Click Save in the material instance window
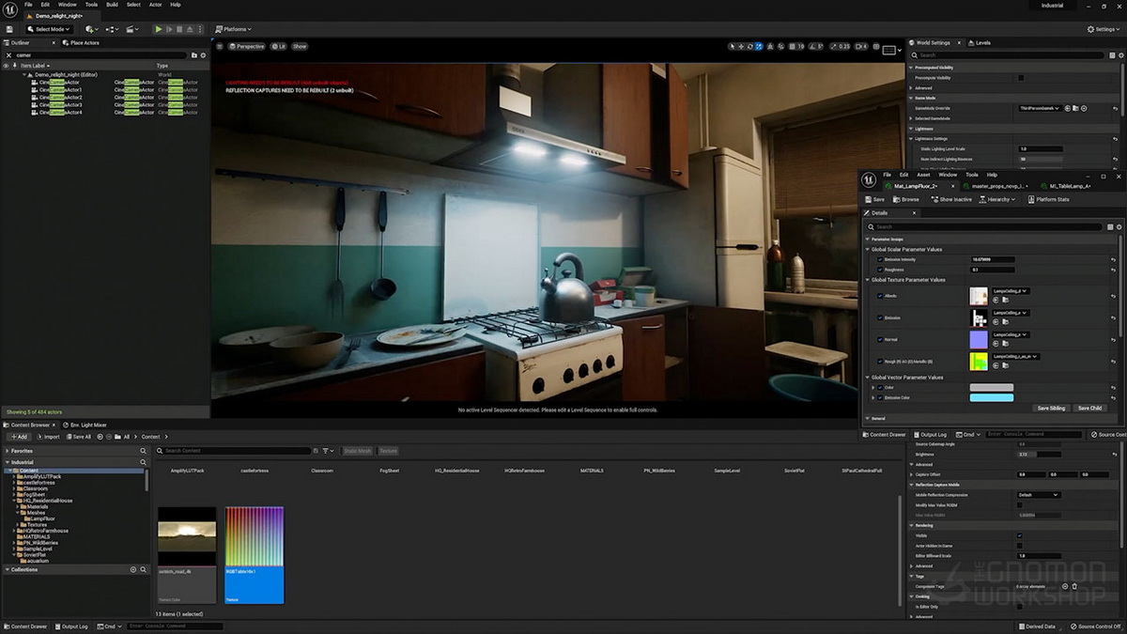 coord(873,199)
